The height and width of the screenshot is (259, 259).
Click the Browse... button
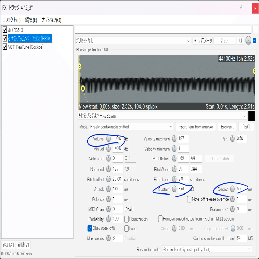pyautogui.click(x=227, y=127)
